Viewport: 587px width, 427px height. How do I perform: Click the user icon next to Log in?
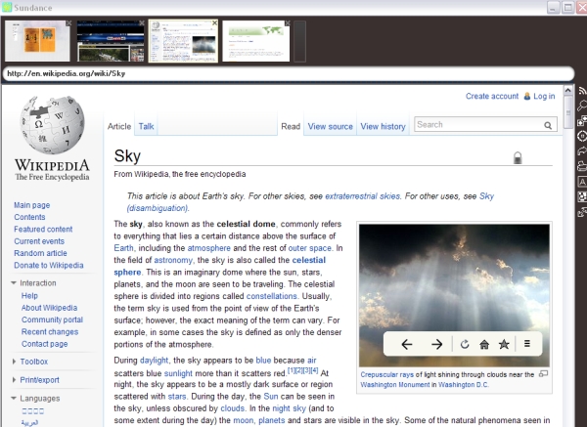pyautogui.click(x=526, y=96)
